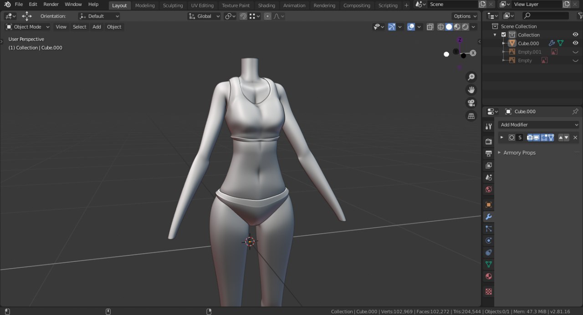Open Object Constraints properties tab

point(489,252)
